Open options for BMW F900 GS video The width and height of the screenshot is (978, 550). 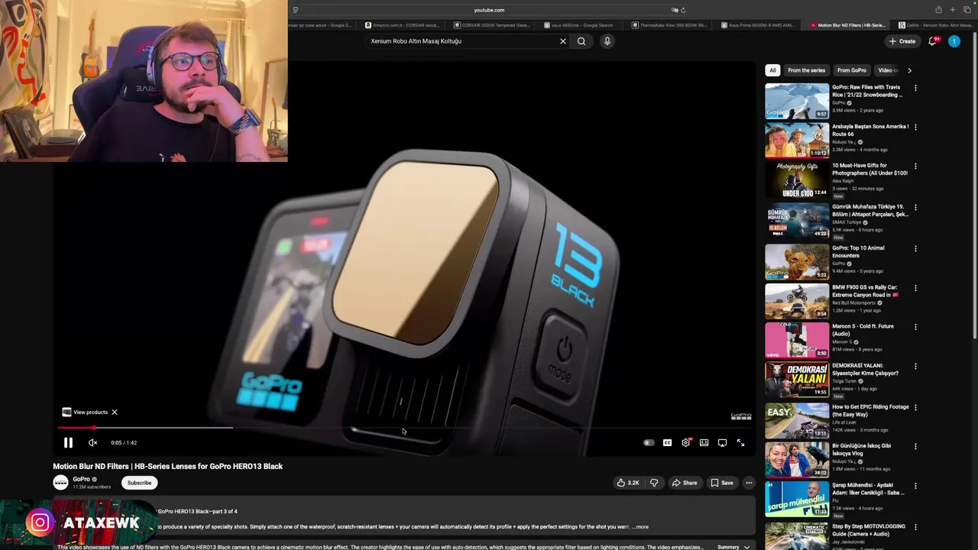tap(915, 288)
